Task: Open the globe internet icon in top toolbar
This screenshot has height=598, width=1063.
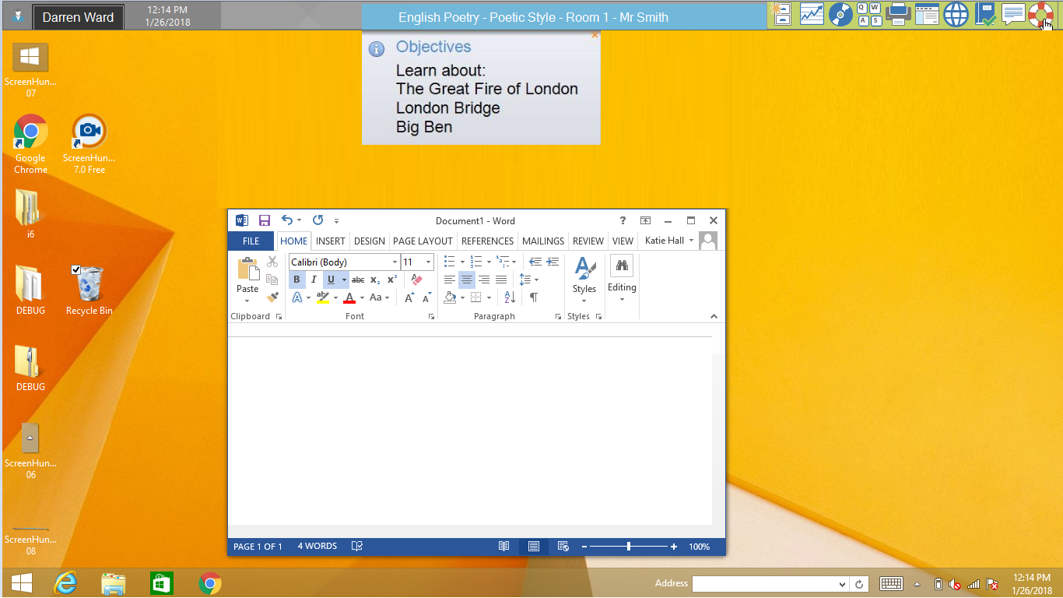Action: [x=956, y=13]
